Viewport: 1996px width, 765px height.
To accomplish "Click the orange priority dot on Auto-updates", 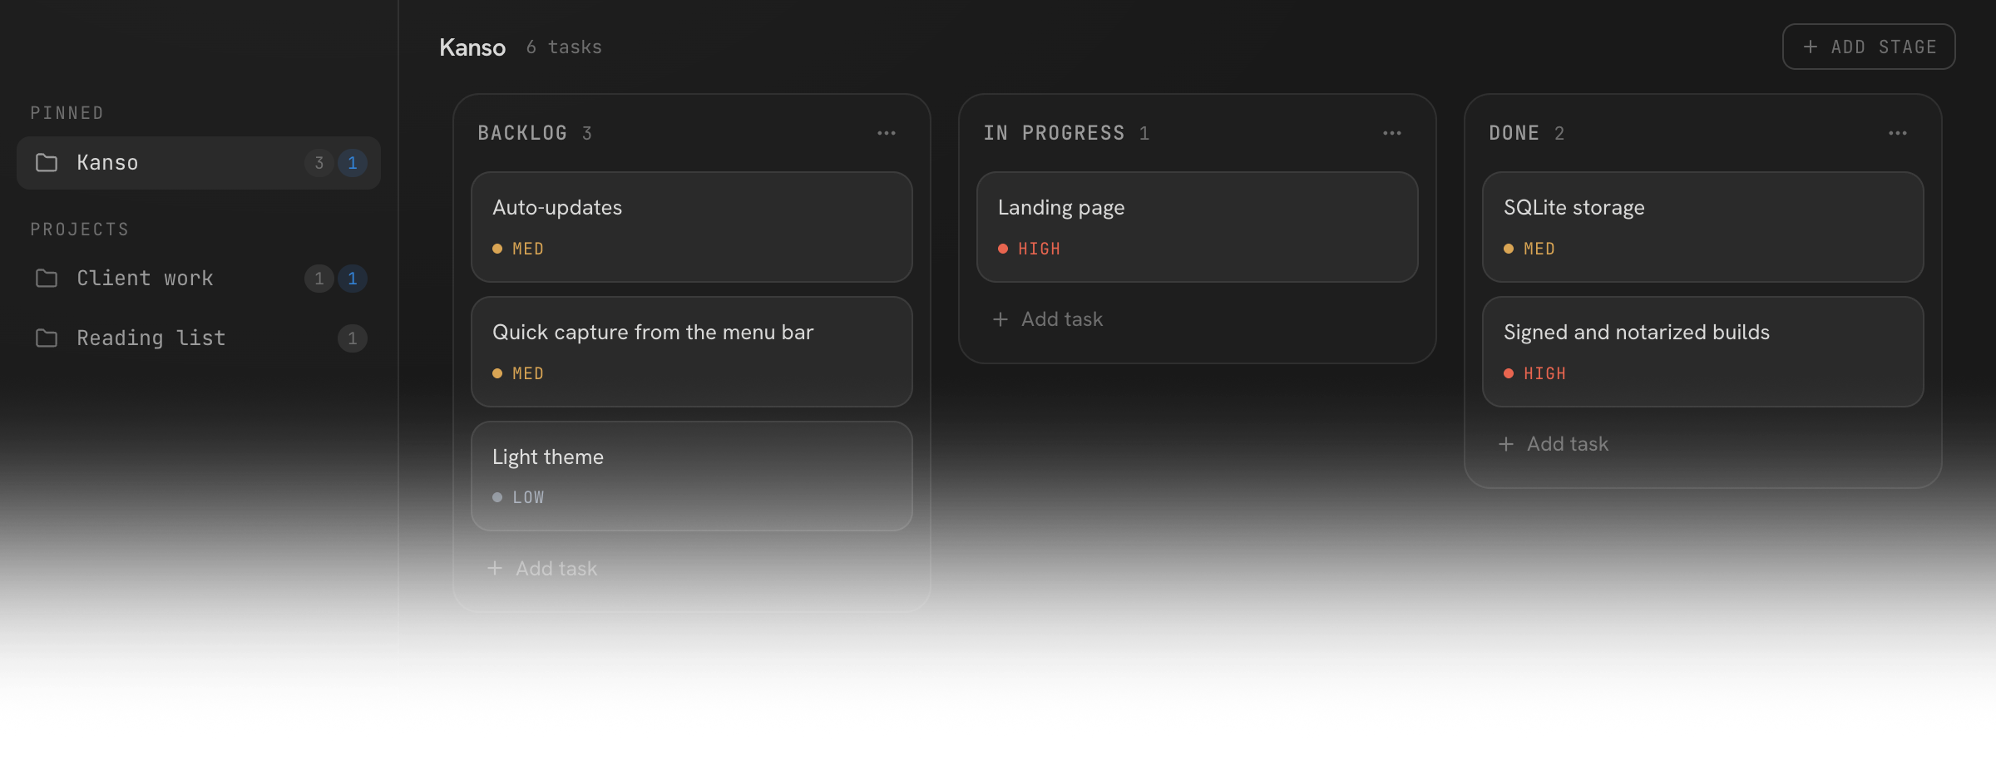I will tap(497, 249).
